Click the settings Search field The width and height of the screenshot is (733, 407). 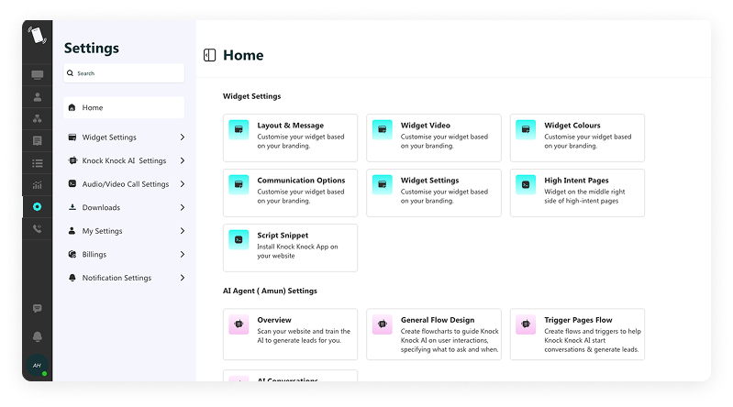pyautogui.click(x=125, y=73)
